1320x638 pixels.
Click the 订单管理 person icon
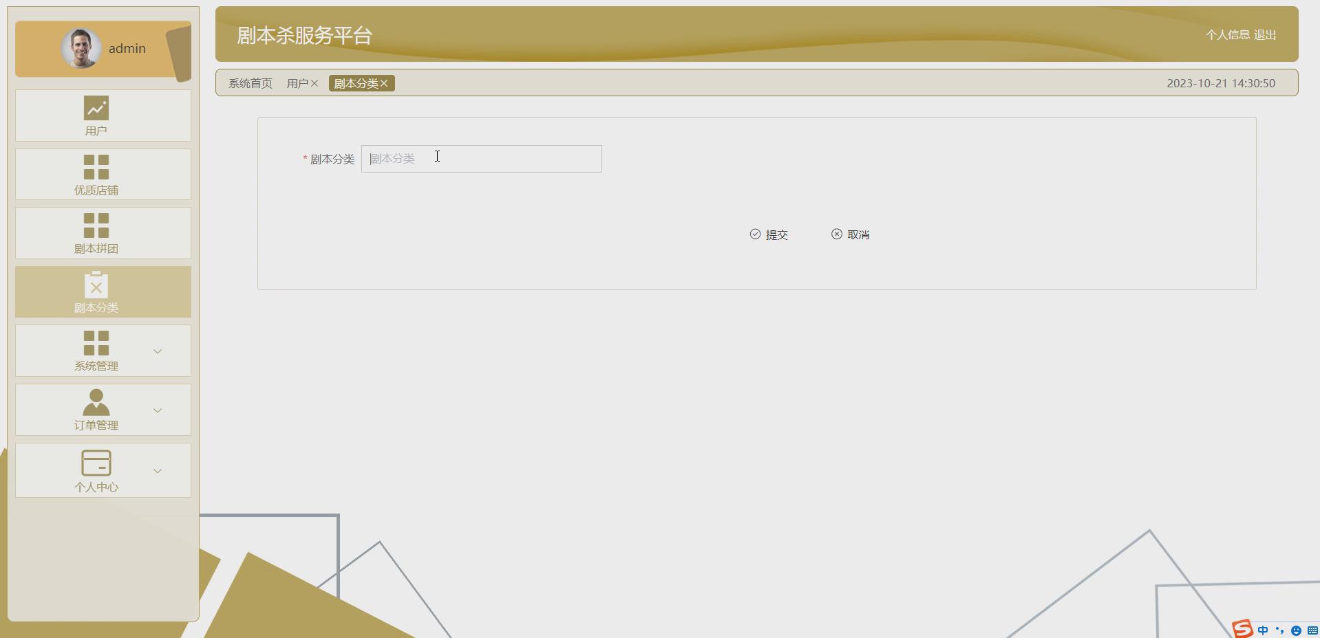[96, 402]
